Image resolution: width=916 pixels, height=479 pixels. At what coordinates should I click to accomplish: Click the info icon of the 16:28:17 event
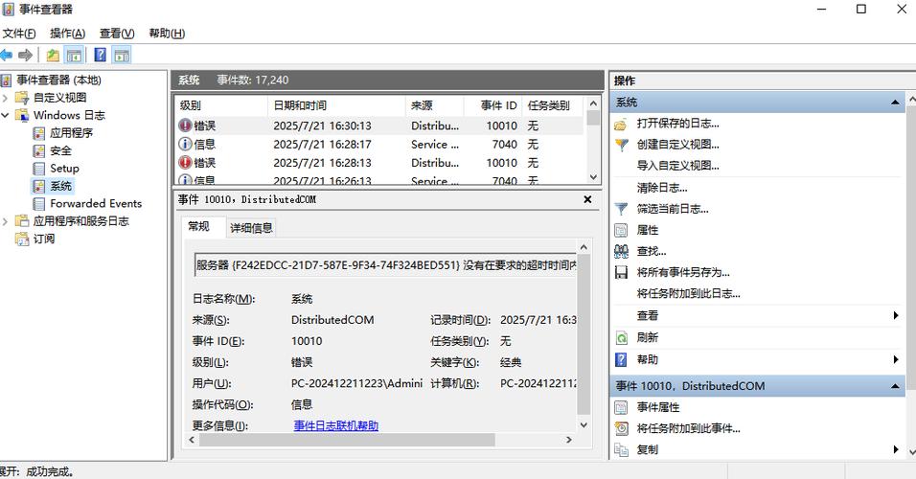(185, 144)
